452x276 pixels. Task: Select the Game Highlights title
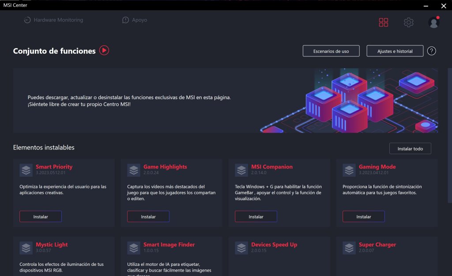click(165, 167)
